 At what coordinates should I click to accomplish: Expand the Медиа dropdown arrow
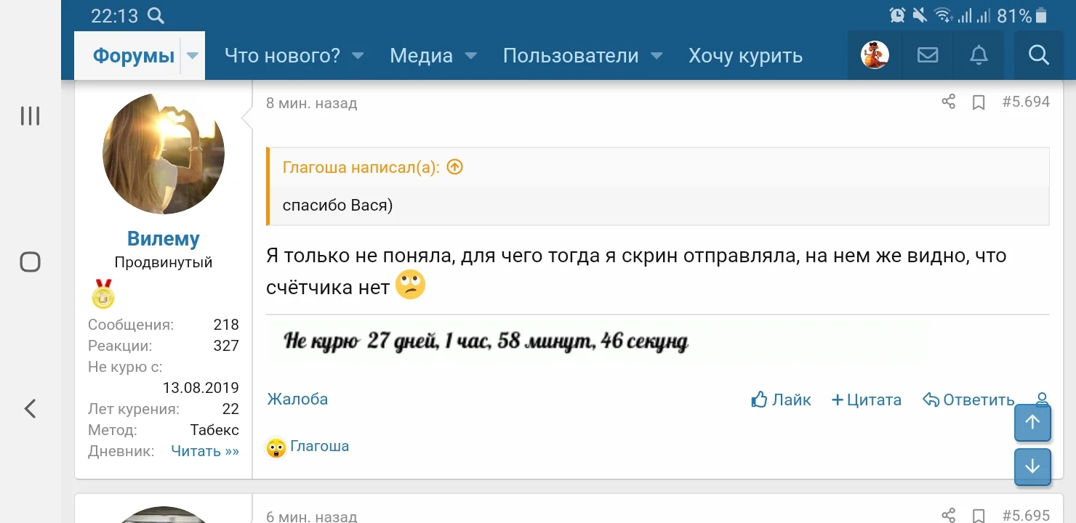[470, 55]
